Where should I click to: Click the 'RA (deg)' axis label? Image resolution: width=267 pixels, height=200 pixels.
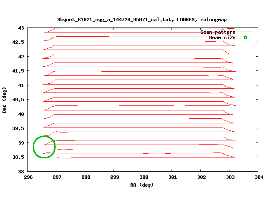click(x=142, y=185)
